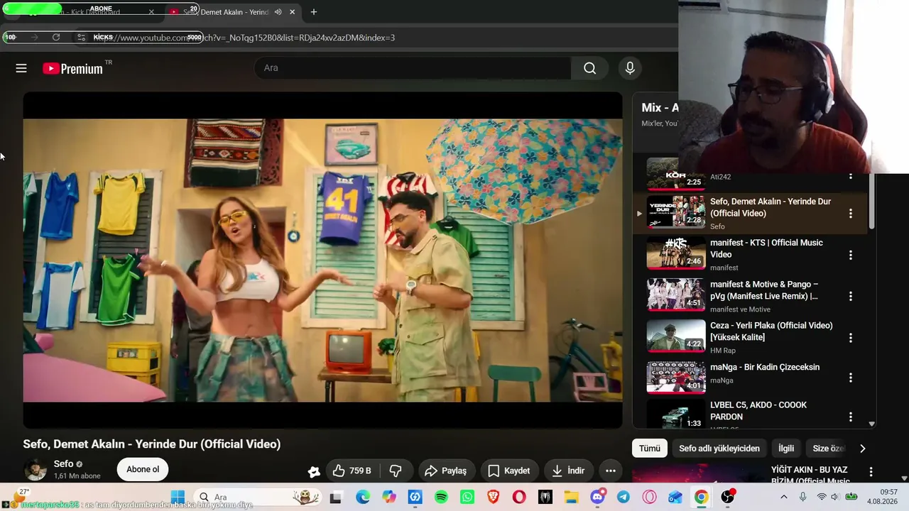Open Opera browser from the taskbar

click(x=519, y=498)
